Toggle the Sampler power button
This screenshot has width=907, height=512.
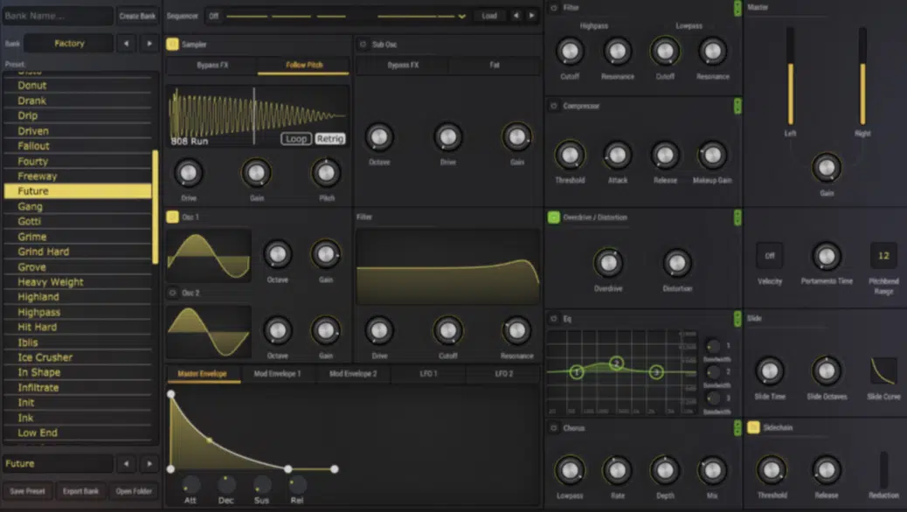point(172,44)
